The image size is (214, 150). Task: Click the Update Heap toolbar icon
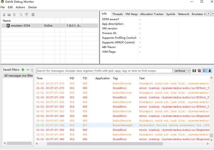click(4, 15)
